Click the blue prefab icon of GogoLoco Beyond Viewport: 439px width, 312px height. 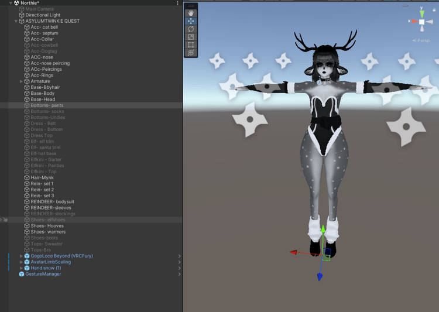click(x=27, y=256)
